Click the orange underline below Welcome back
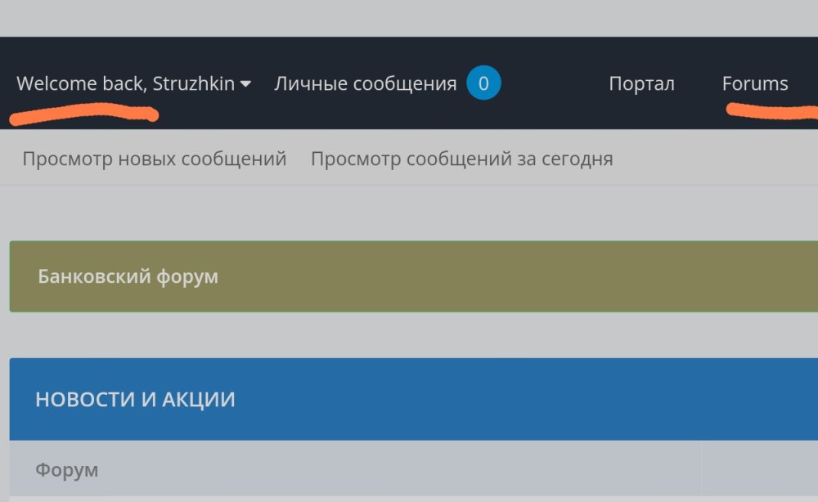 click(x=82, y=113)
